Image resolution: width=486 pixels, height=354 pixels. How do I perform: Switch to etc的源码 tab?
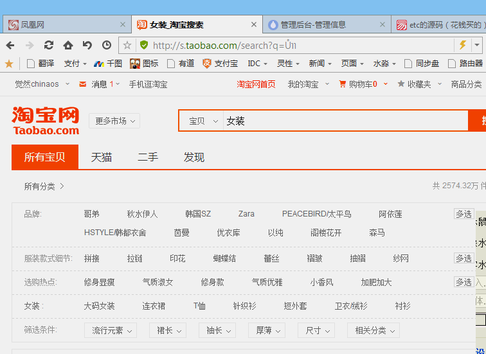[439, 24]
